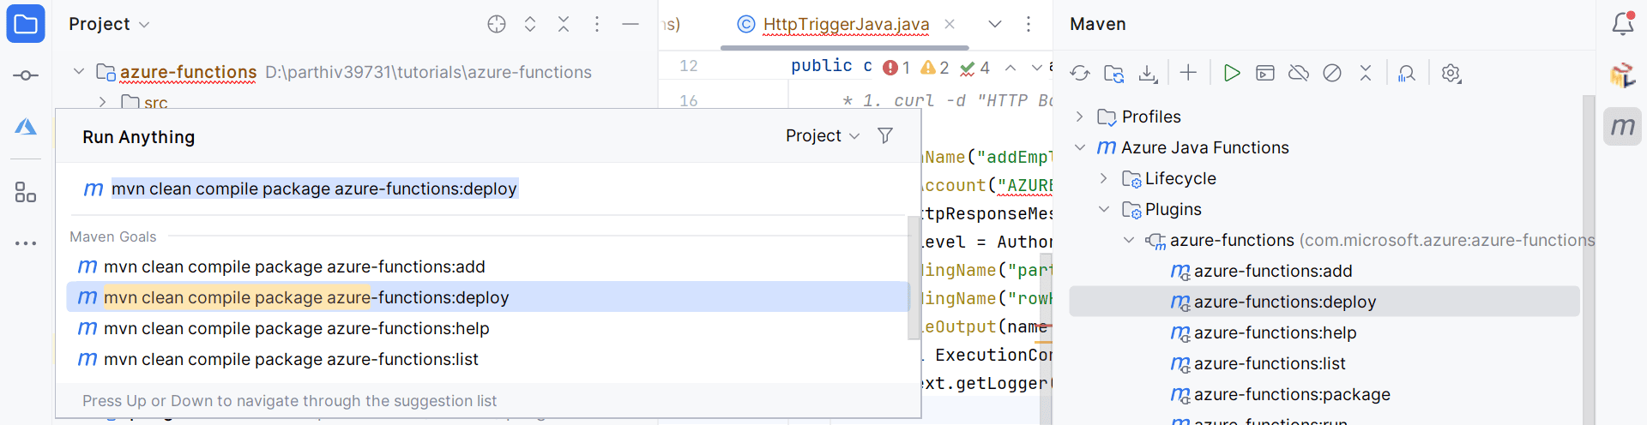Go to previous highlighted error arrow
Screen dimensions: 1647x425
(x=1011, y=68)
